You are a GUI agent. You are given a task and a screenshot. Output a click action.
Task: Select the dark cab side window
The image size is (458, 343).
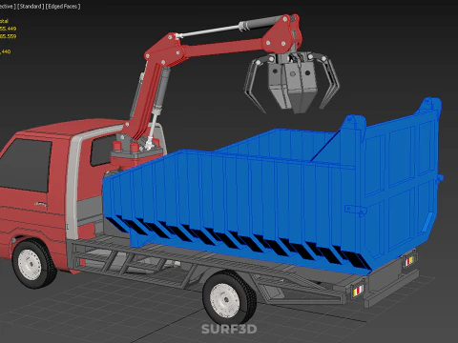[26, 165]
